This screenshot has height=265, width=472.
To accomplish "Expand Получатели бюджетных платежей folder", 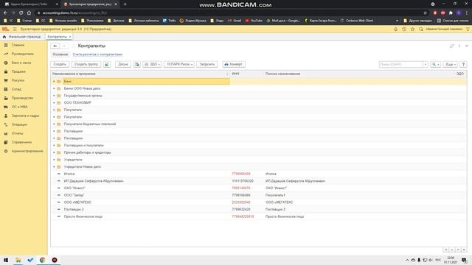I will click(x=54, y=124).
